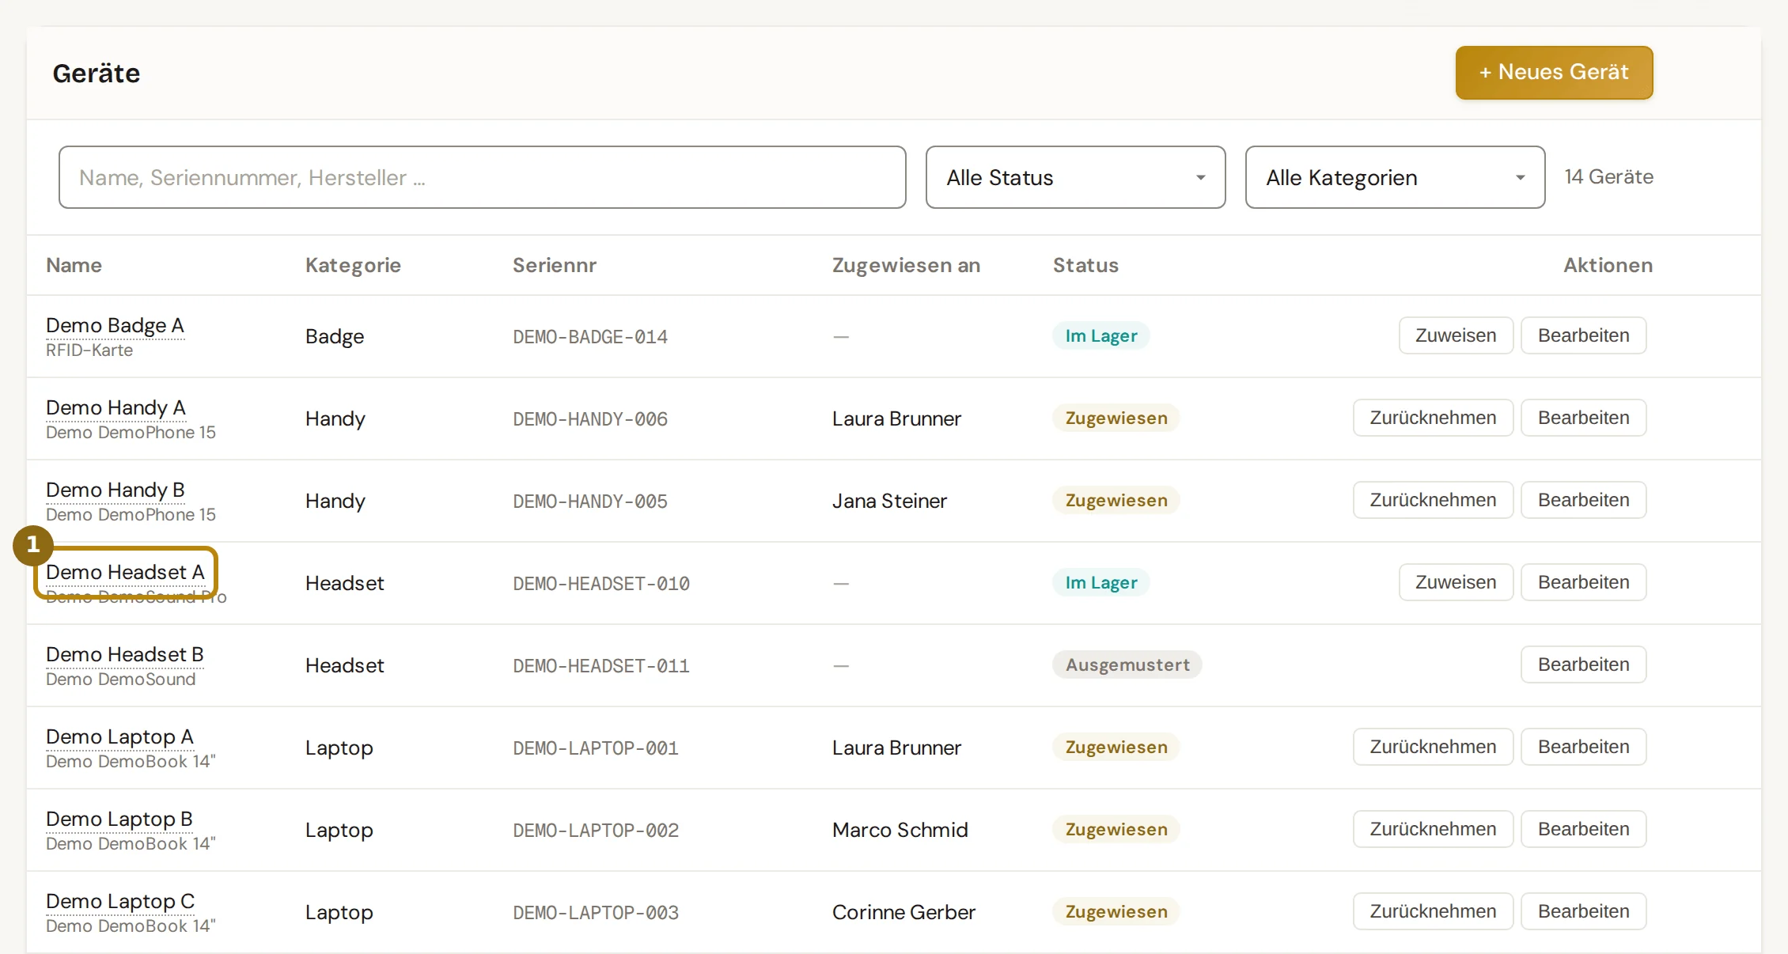Click serial number DEMO-HEADSET-010
The image size is (1788, 954).
click(601, 584)
